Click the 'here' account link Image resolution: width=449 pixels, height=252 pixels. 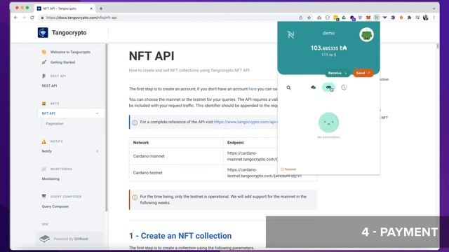pos(253,89)
